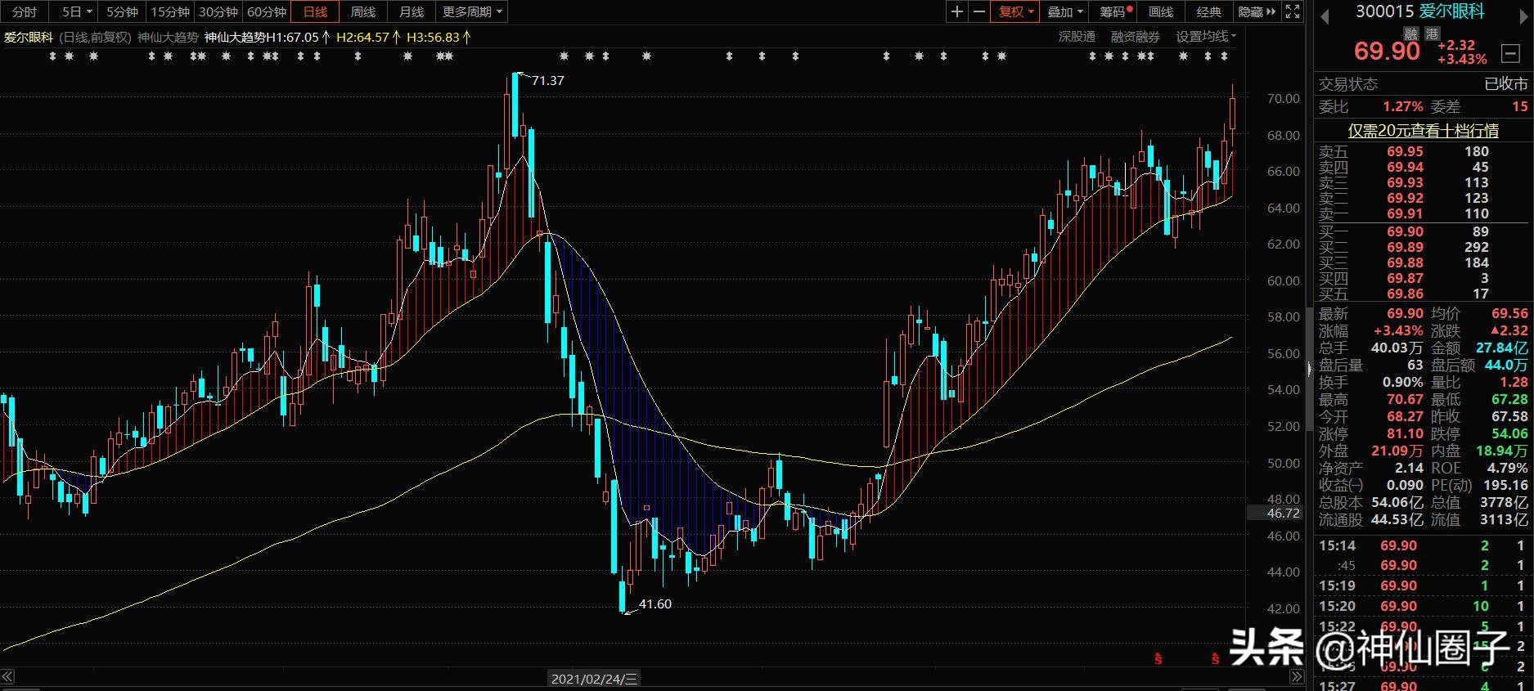Toggle 筹码 chip distribution display
This screenshot has height=691, width=1534.
1114,11
